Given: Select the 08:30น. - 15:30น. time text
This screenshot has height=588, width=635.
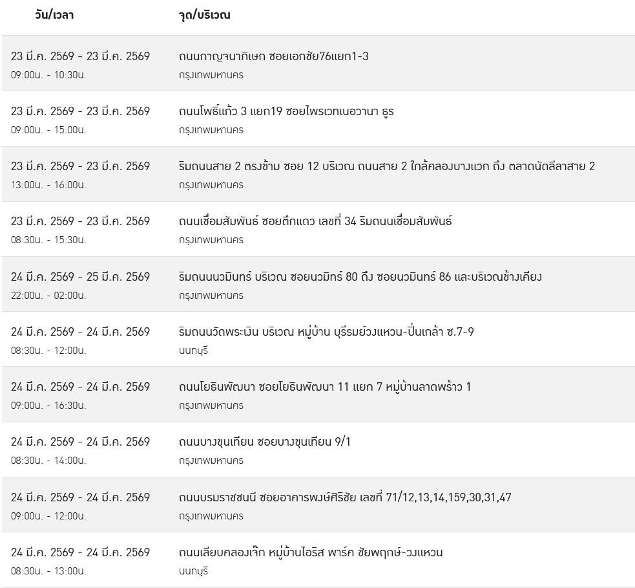Looking at the screenshot, I should pos(48,239).
